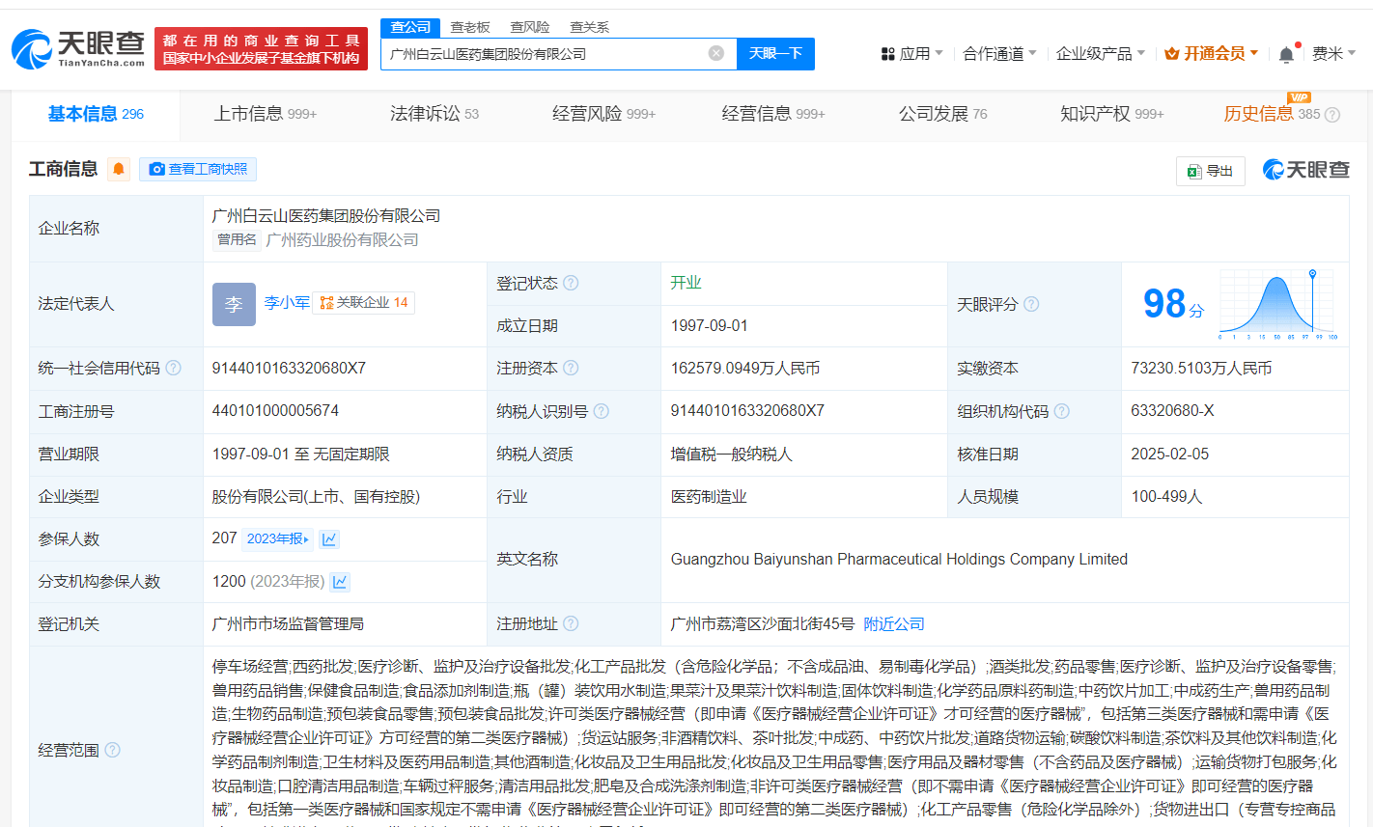Click the 增值税一般纳税人 taxpayer qualification value

(x=732, y=454)
